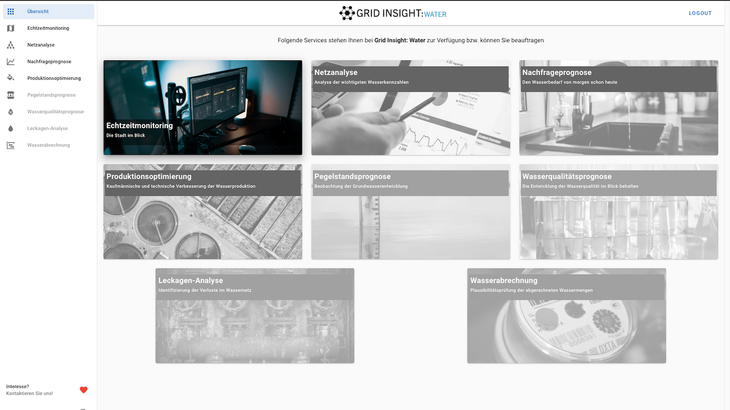Click the Nachfrageprognose line chart icon
Viewport: 730px width, 410px height.
pyautogui.click(x=10, y=61)
